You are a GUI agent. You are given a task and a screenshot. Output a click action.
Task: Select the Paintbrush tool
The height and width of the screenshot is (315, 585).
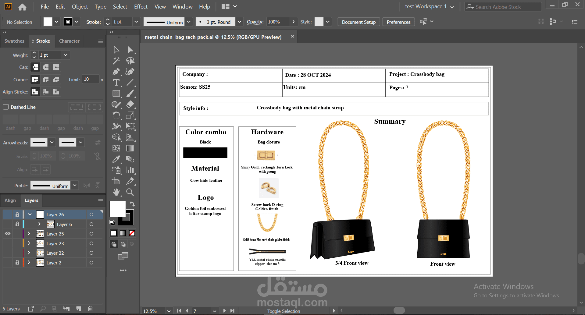click(x=130, y=94)
